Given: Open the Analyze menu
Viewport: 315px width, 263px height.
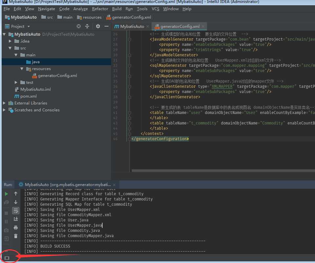Looking at the screenshot, I should pyautogui.click(x=81, y=9).
